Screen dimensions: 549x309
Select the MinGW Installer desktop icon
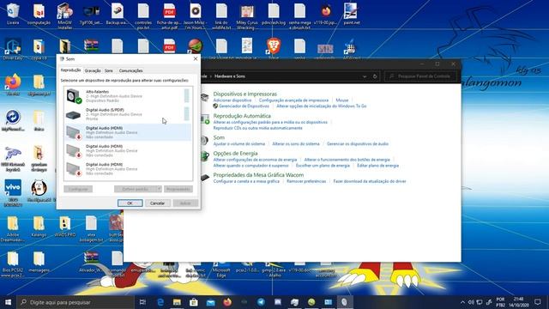click(x=65, y=15)
